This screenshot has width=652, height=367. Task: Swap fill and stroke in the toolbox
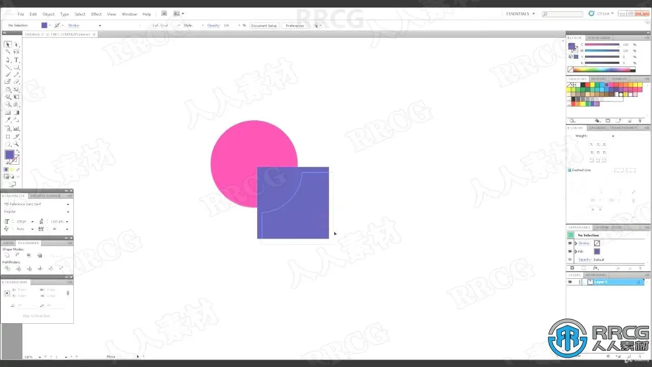click(18, 151)
